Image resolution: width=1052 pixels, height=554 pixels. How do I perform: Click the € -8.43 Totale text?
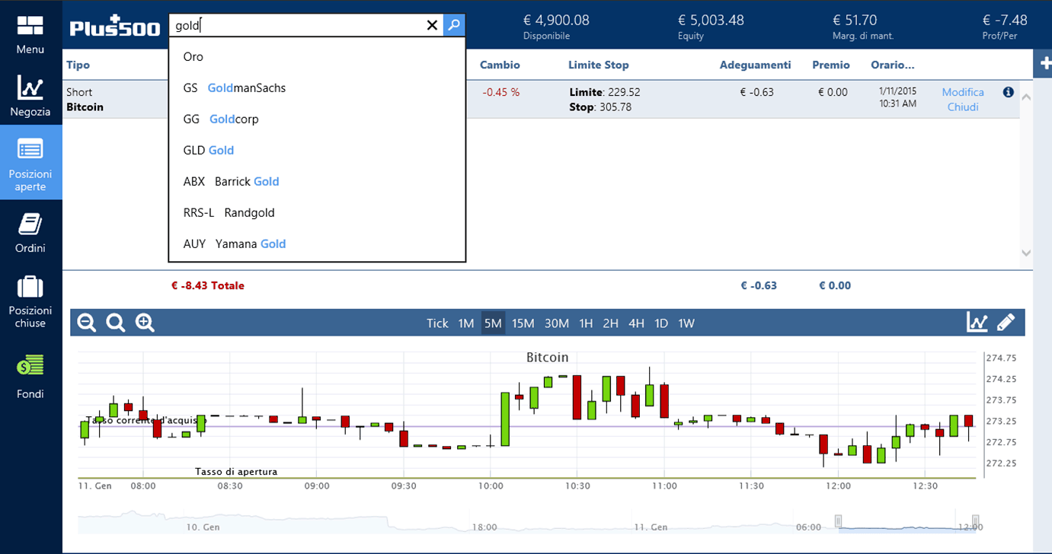click(208, 285)
